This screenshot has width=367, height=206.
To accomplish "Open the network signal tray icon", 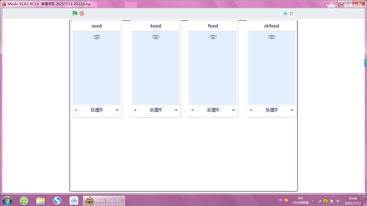I will point(319,201).
